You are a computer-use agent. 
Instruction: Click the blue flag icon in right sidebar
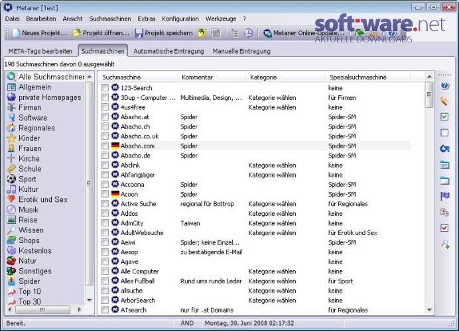point(444,197)
